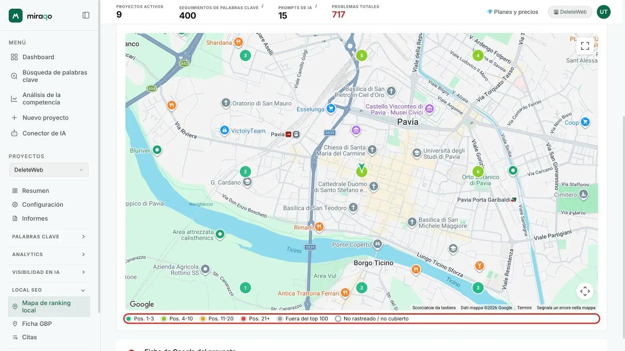Expand the VISIBILIDAD EN IA section
Image resolution: width=625 pixels, height=351 pixels.
point(49,272)
